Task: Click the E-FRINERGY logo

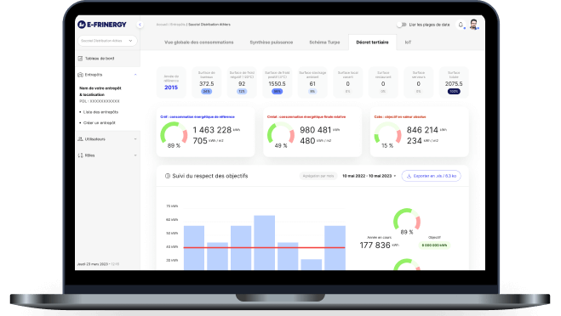Action: click(102, 25)
